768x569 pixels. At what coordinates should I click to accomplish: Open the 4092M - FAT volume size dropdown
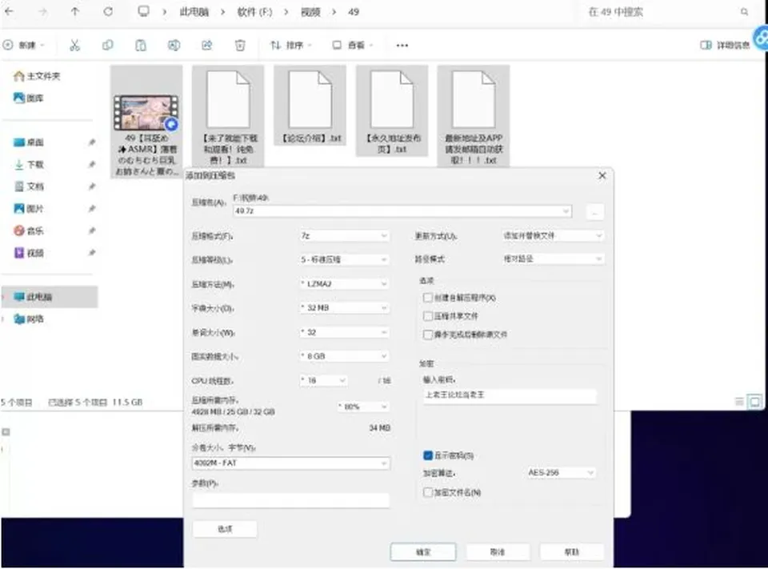291,463
